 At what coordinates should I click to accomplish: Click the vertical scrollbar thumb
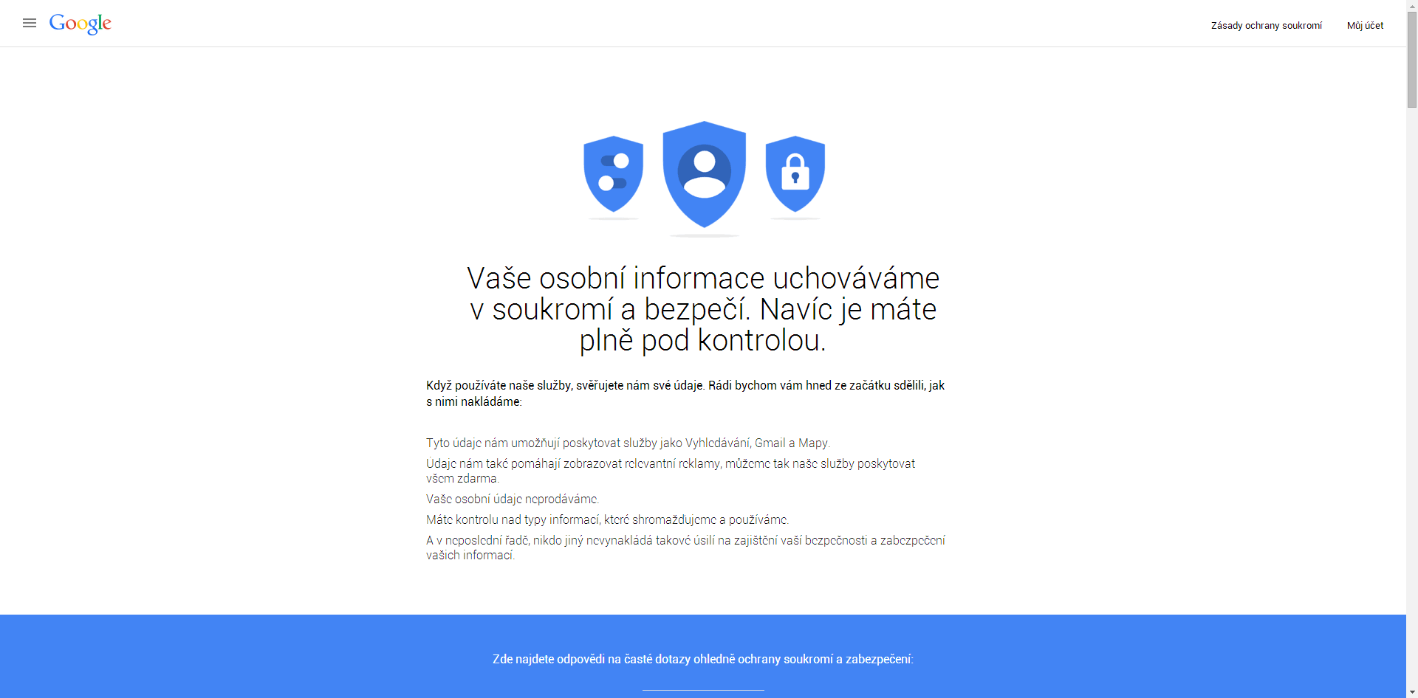click(x=1412, y=60)
